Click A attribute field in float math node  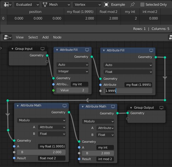coord(52,146)
